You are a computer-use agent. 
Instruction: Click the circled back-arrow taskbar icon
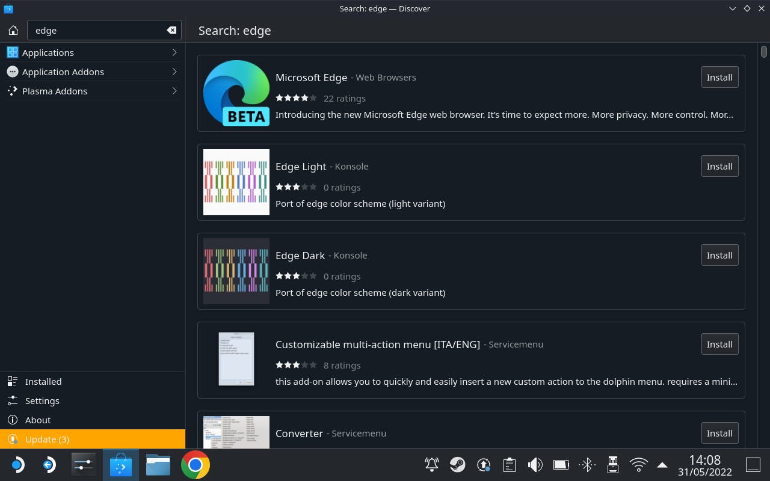49,465
